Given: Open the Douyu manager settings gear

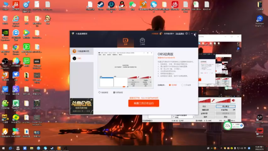Looking at the screenshot, I should click(x=187, y=34).
